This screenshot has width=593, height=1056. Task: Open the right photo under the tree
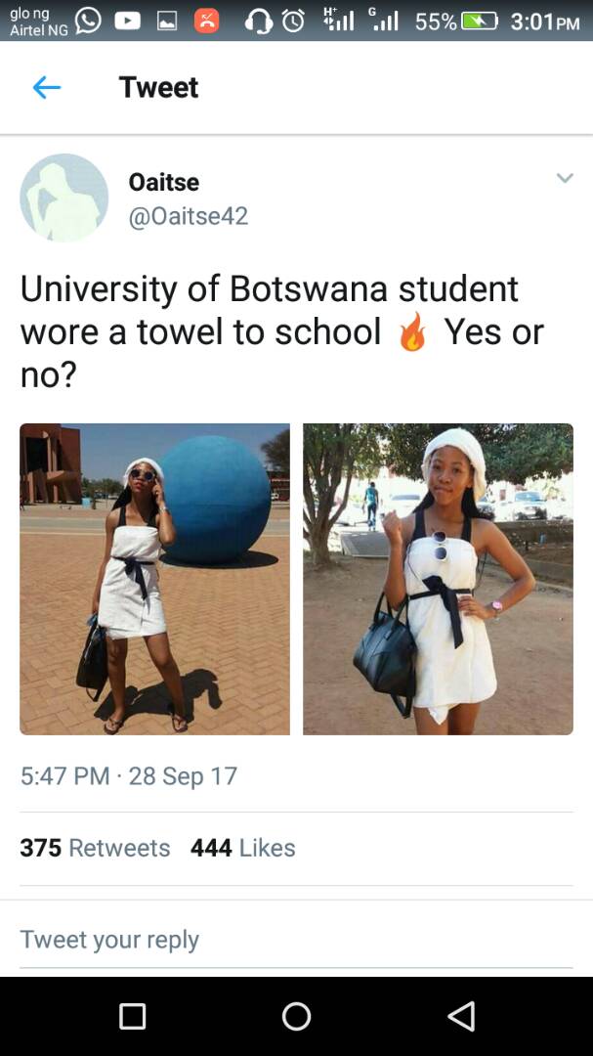point(439,579)
